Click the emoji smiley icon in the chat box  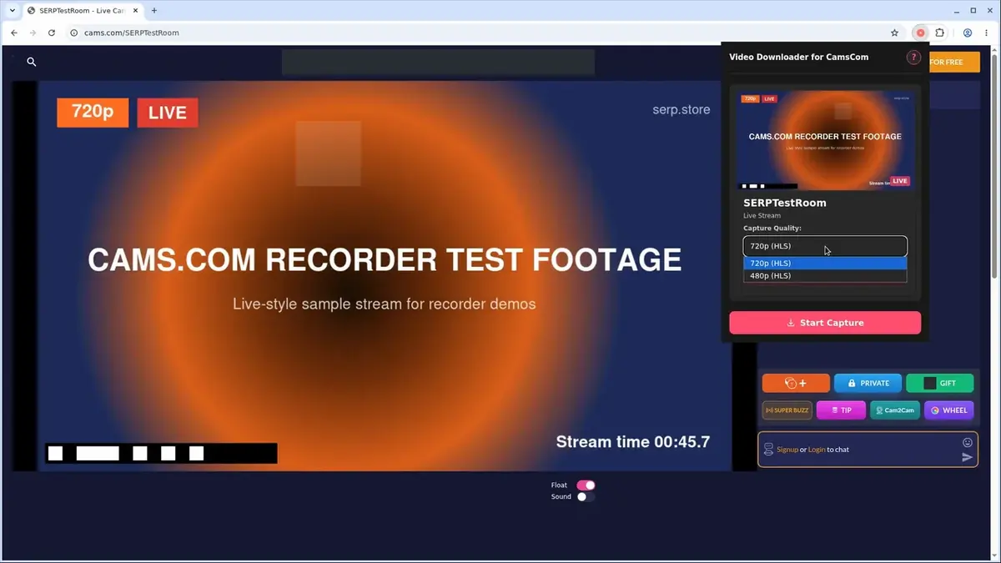point(968,443)
